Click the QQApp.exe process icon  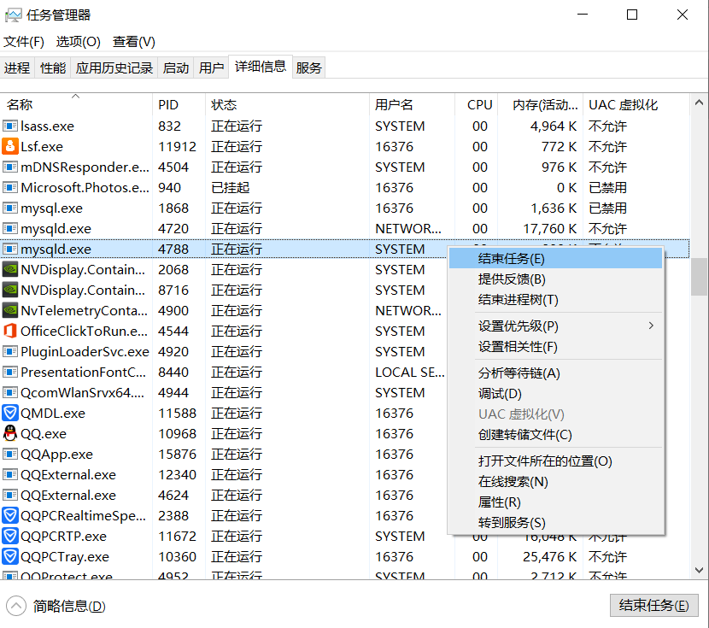(x=10, y=454)
